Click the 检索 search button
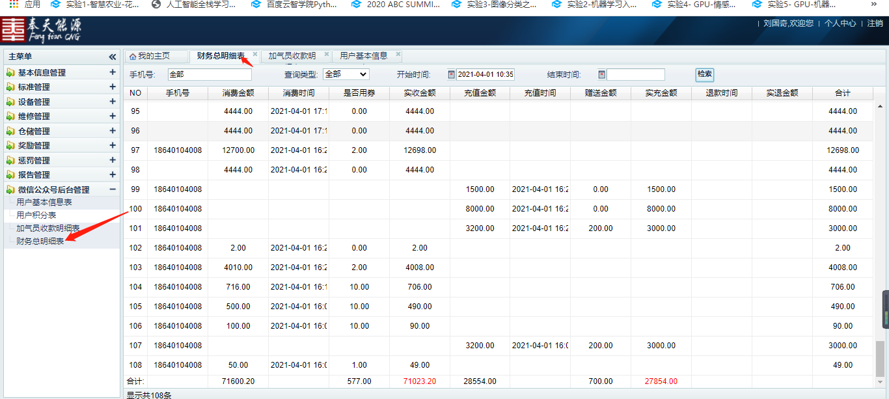Viewport: 889px width, 399px height. 704,74
